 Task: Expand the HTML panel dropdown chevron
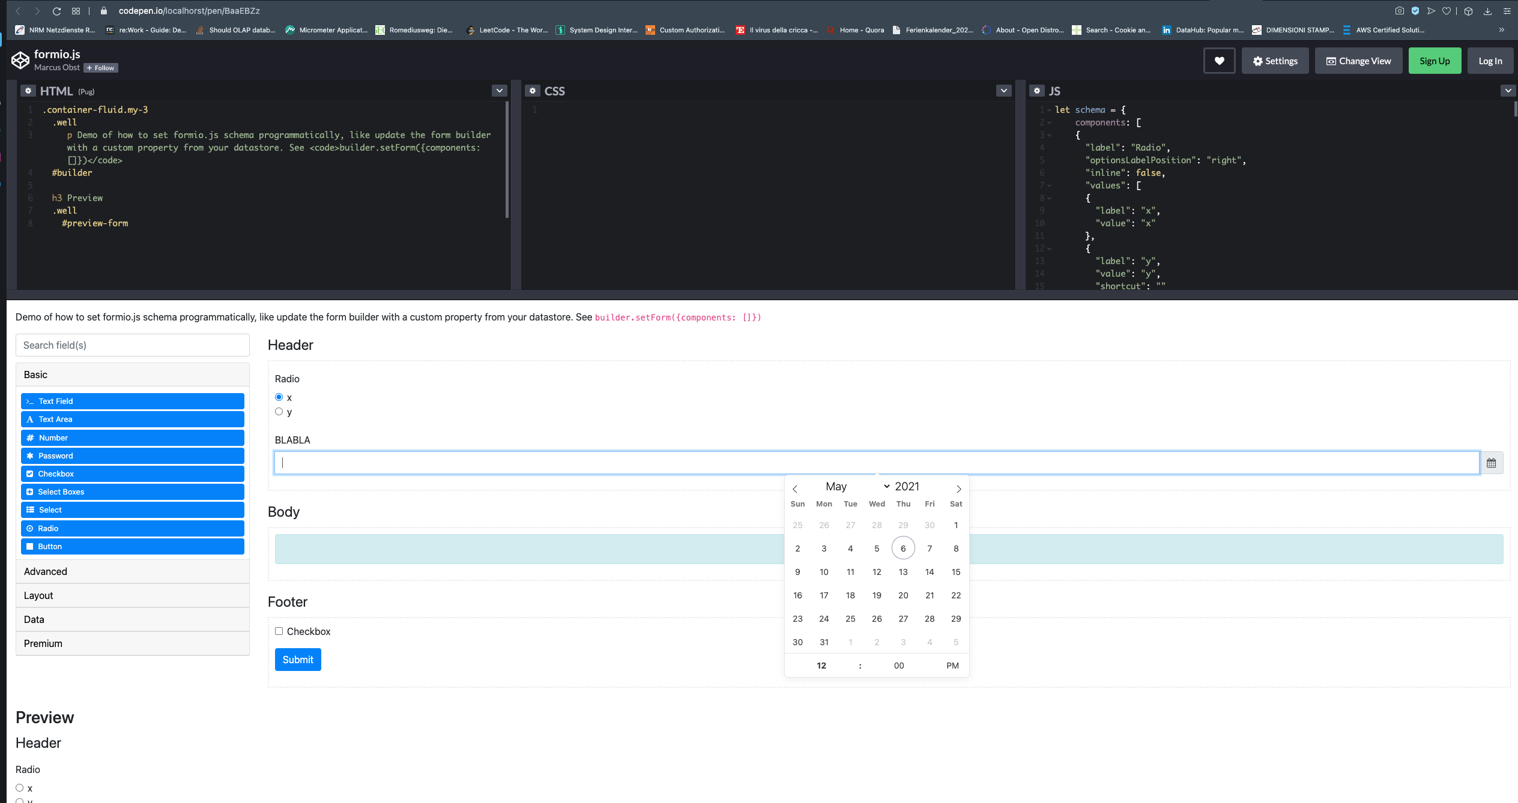pyautogui.click(x=499, y=91)
